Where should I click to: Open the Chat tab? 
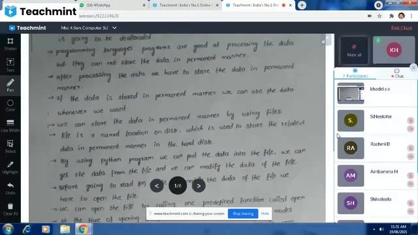pyautogui.click(x=397, y=73)
